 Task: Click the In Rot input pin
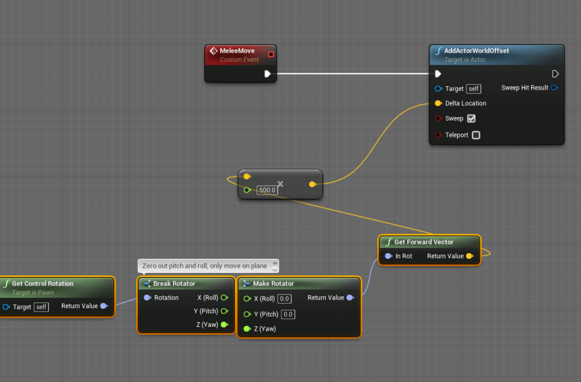388,257
